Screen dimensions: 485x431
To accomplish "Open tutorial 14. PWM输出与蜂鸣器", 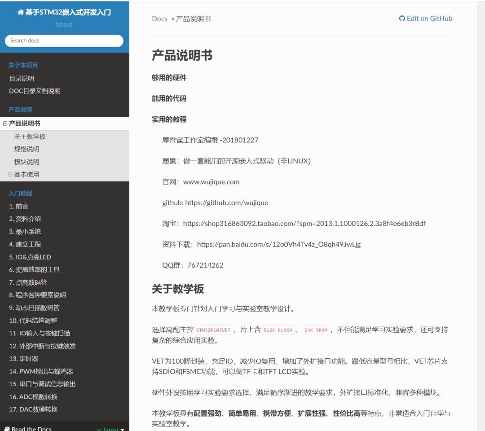I will pos(41,371).
